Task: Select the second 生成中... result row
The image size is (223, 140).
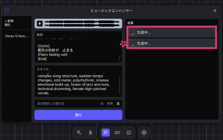Action: click(172, 43)
